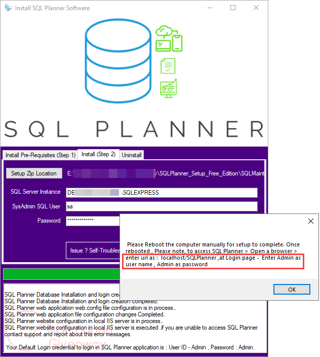320x357 pixels.
Task: Click the green installation progress bar
Action: 62,274
